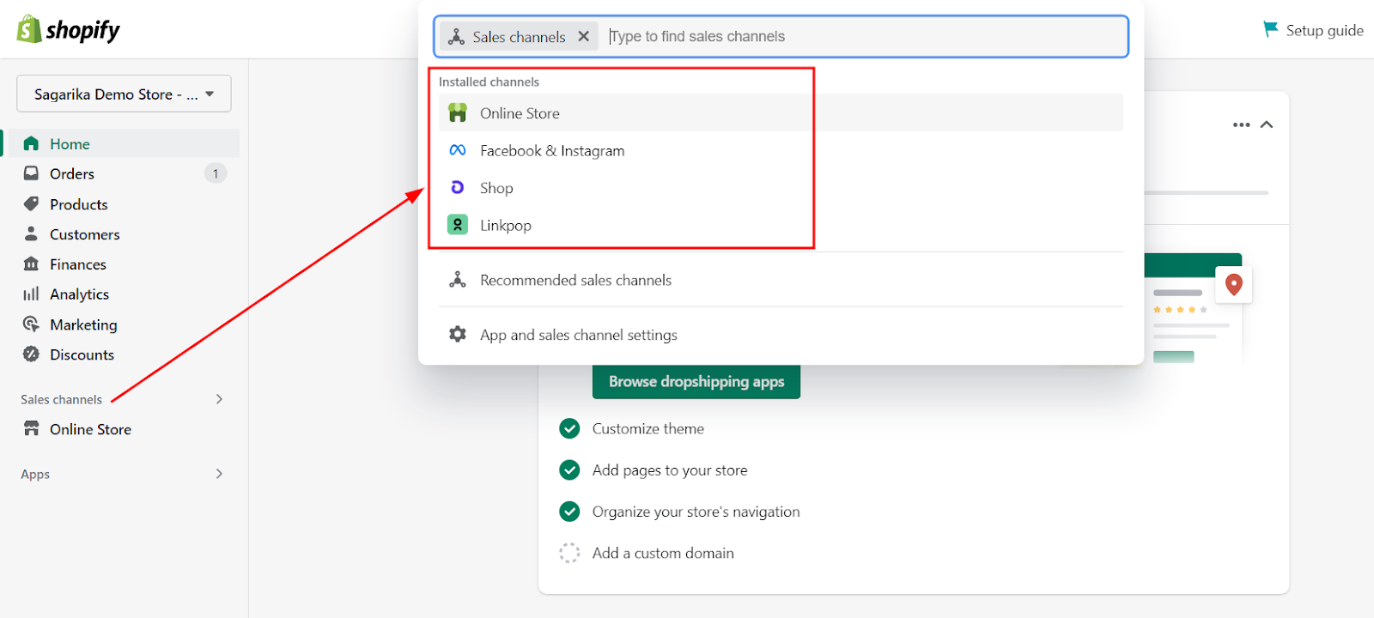Toggle the Customize theme checkmark

point(569,428)
